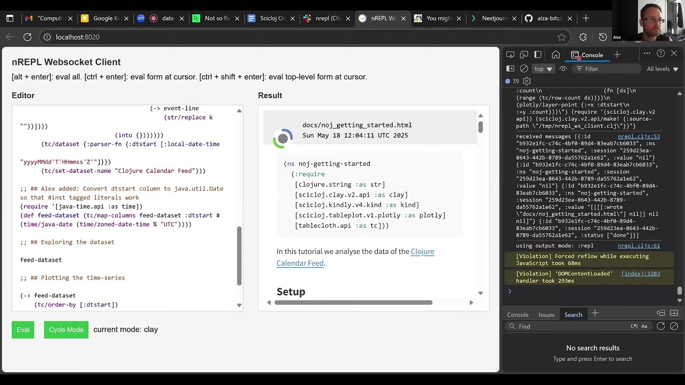Open the DevTools Welcome home tab
Screen dimensions: 685x385
pos(556,55)
